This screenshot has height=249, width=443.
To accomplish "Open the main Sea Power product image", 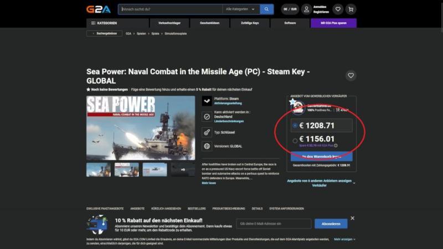I will [x=141, y=128].
